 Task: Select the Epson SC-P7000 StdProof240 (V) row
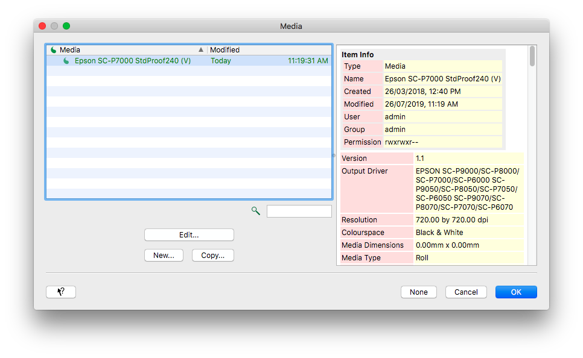click(x=189, y=60)
